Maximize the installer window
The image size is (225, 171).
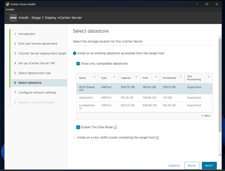coord(207,4)
